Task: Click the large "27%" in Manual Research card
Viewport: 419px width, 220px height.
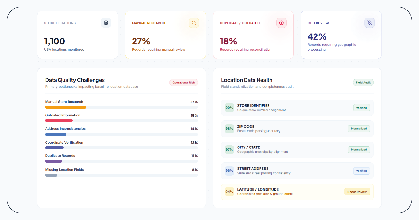Action: pos(141,41)
